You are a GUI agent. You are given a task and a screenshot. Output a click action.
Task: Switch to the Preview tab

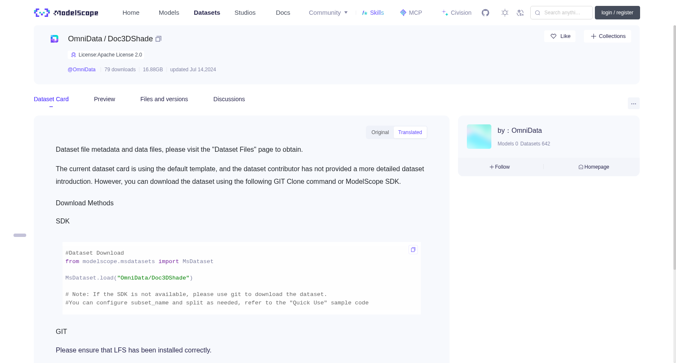pos(104,99)
